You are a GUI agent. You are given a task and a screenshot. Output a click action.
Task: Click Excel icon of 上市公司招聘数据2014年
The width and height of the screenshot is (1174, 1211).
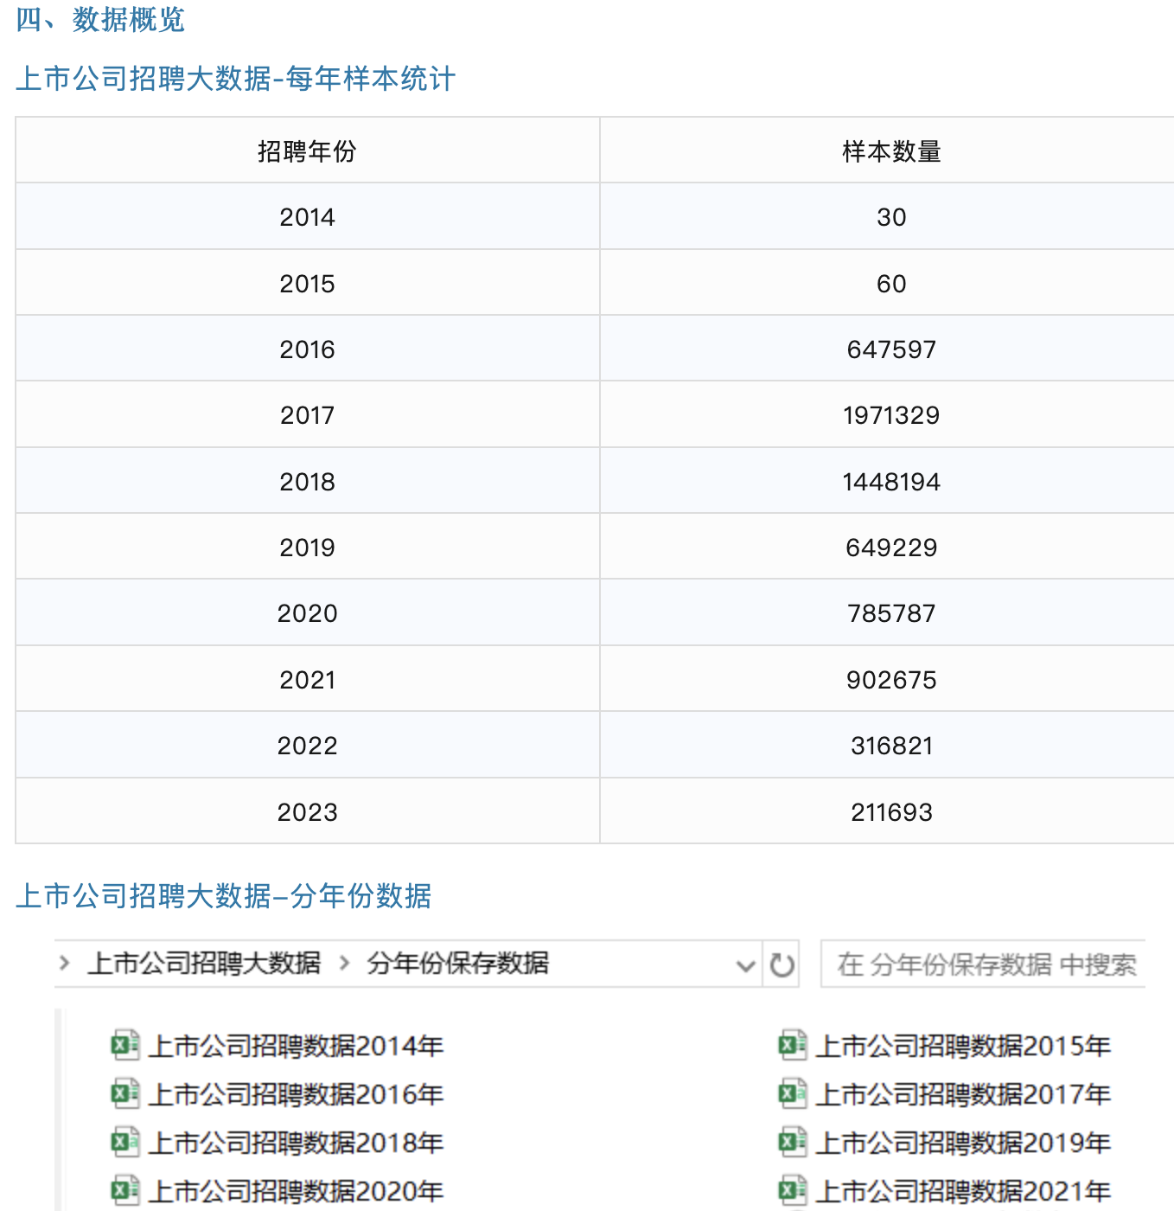click(125, 1045)
